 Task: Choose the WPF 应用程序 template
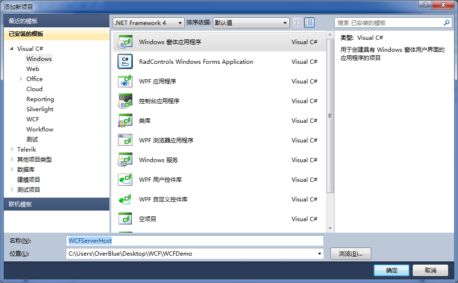click(163, 81)
